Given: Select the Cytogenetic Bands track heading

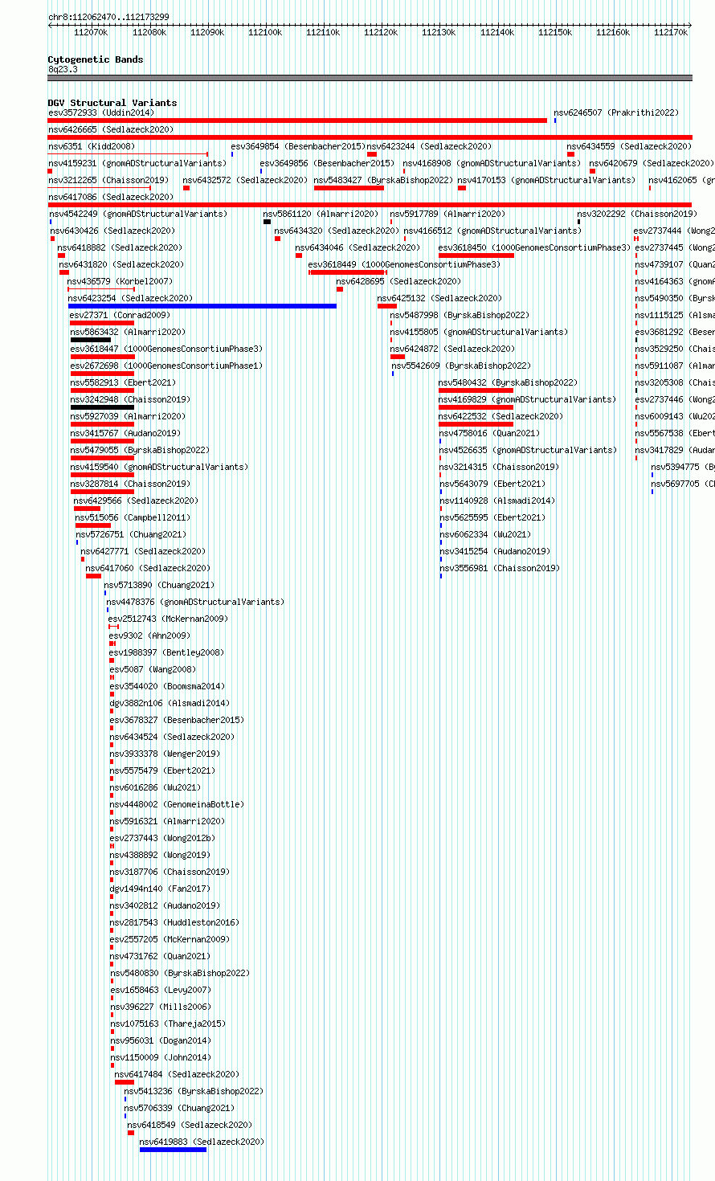Looking at the screenshot, I should (96, 59).
